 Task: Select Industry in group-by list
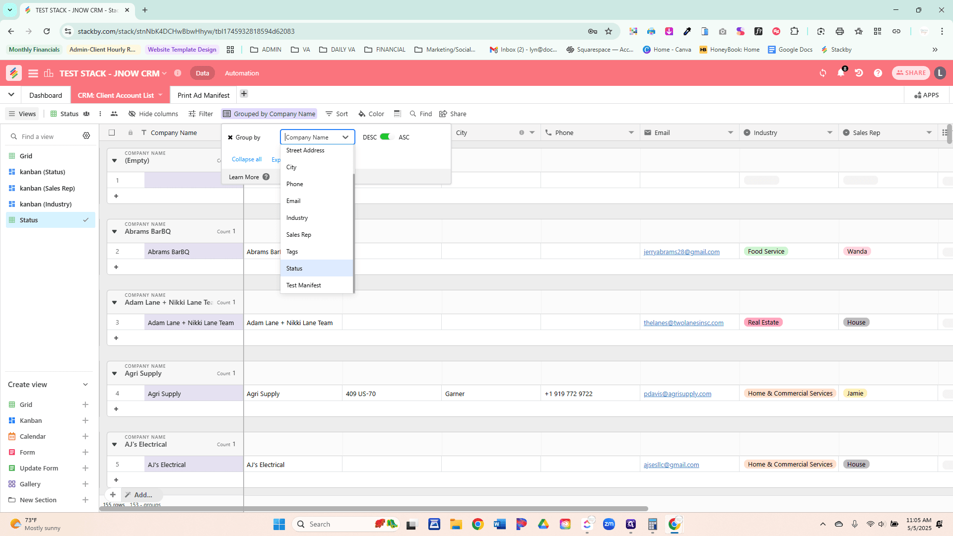(x=317, y=217)
